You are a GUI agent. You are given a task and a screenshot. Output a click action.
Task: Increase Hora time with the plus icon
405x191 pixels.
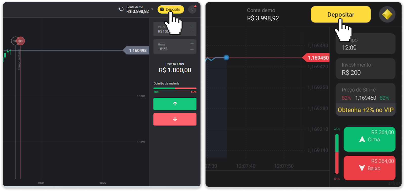tap(192, 43)
